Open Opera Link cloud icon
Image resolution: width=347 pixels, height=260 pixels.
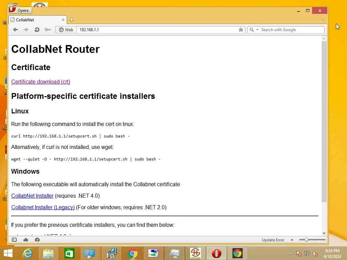coord(26,240)
